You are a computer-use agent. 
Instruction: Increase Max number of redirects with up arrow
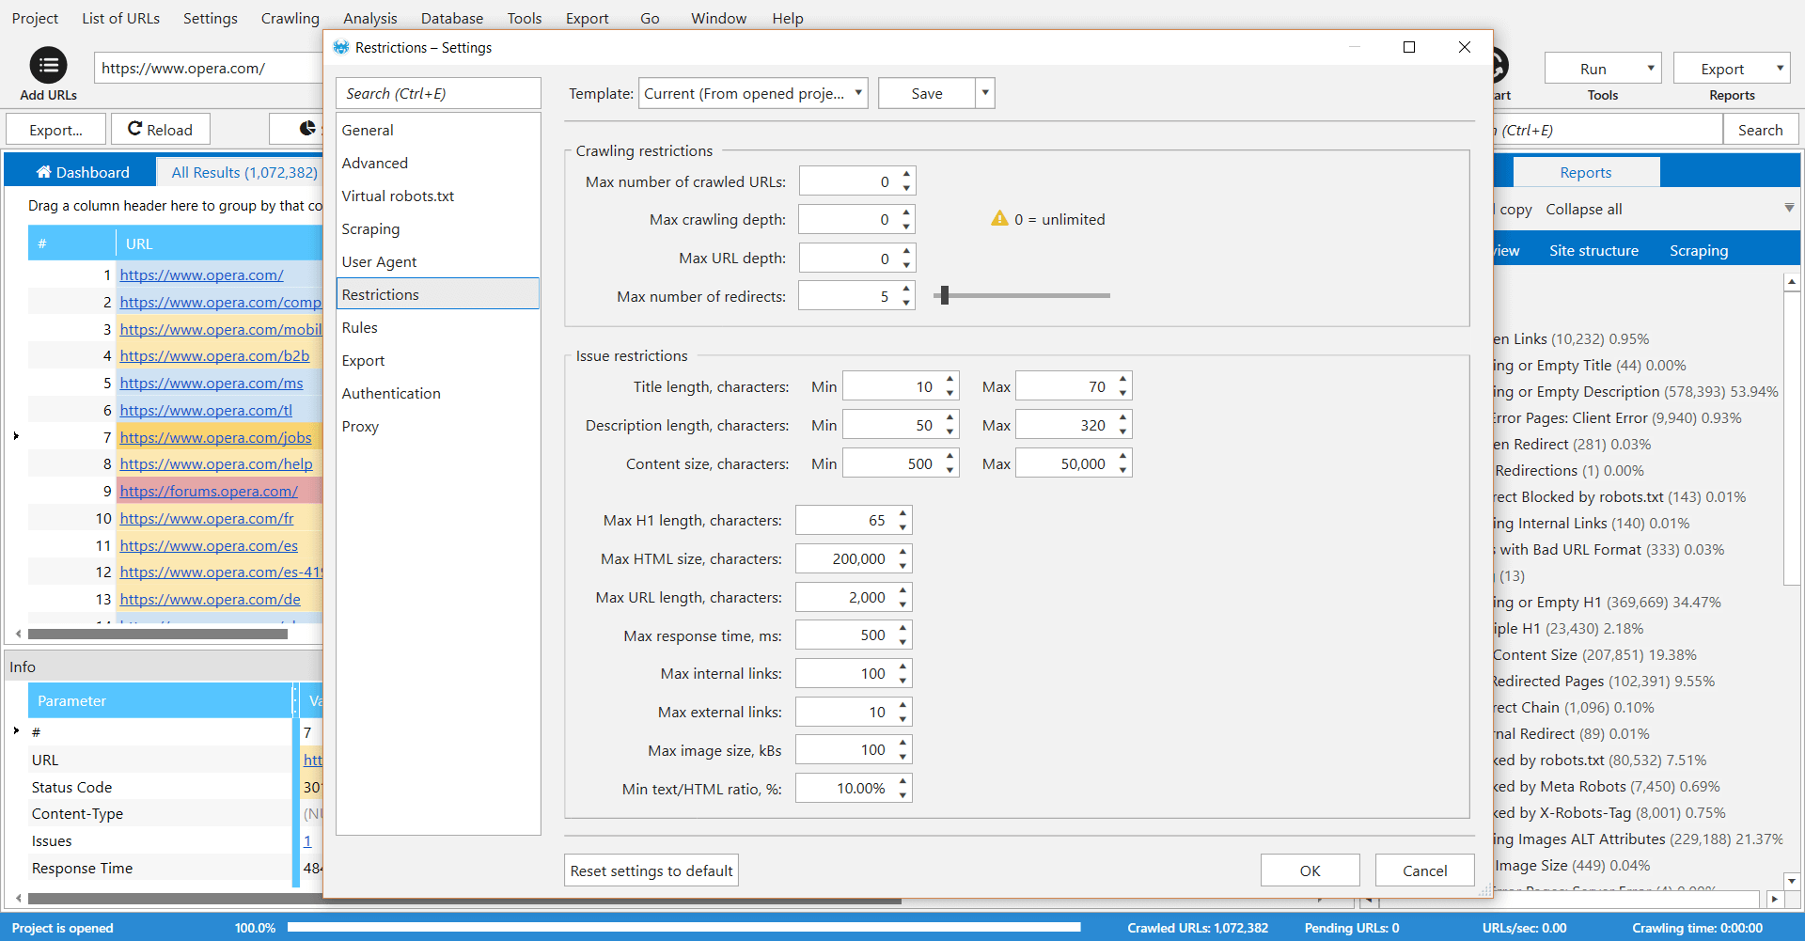click(906, 290)
